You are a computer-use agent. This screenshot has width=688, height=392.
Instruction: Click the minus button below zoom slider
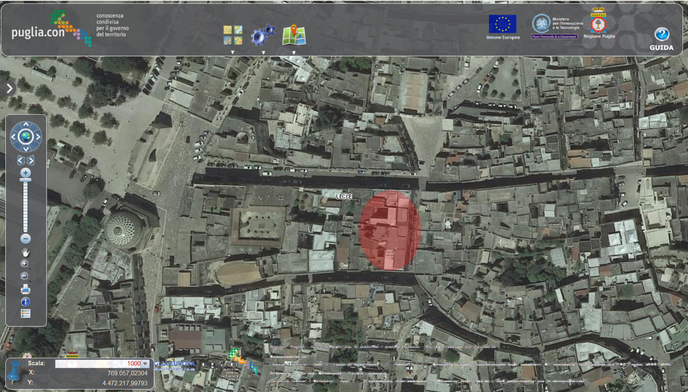(x=25, y=239)
